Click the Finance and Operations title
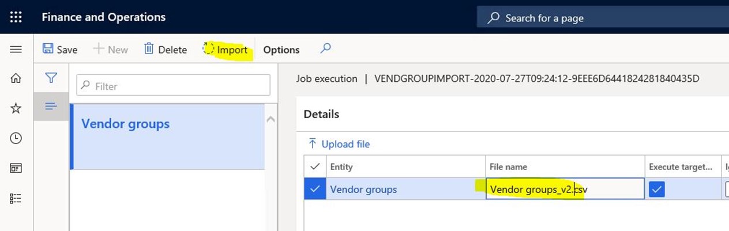The image size is (729, 231). pyautogui.click(x=103, y=17)
